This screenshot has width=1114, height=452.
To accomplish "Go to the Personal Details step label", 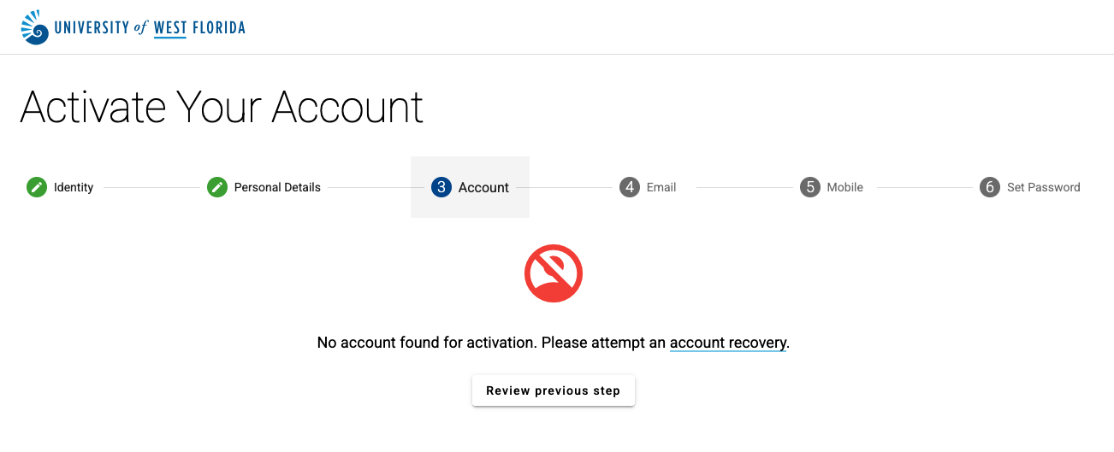I will pos(277,187).
